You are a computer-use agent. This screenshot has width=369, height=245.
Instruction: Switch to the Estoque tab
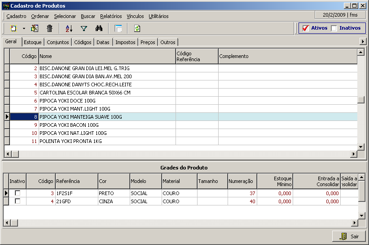[x=33, y=42]
